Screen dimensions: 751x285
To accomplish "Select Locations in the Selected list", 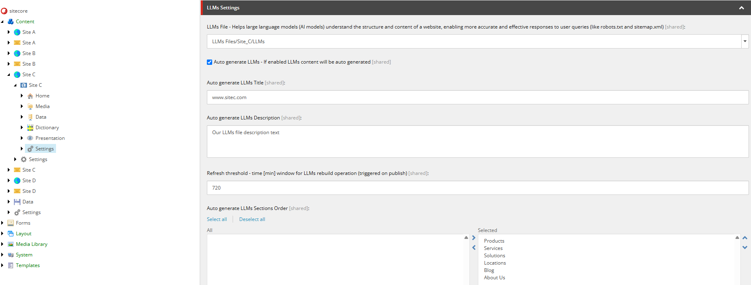I will [x=495, y=263].
